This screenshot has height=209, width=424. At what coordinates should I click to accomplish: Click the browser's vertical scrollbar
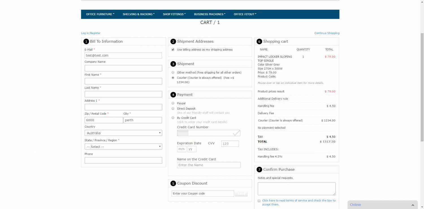point(422,85)
